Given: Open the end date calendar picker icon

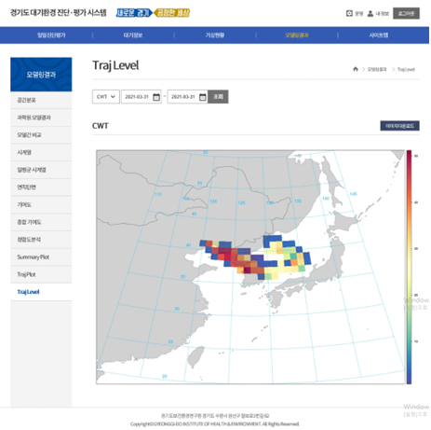Looking at the screenshot, I should point(202,97).
